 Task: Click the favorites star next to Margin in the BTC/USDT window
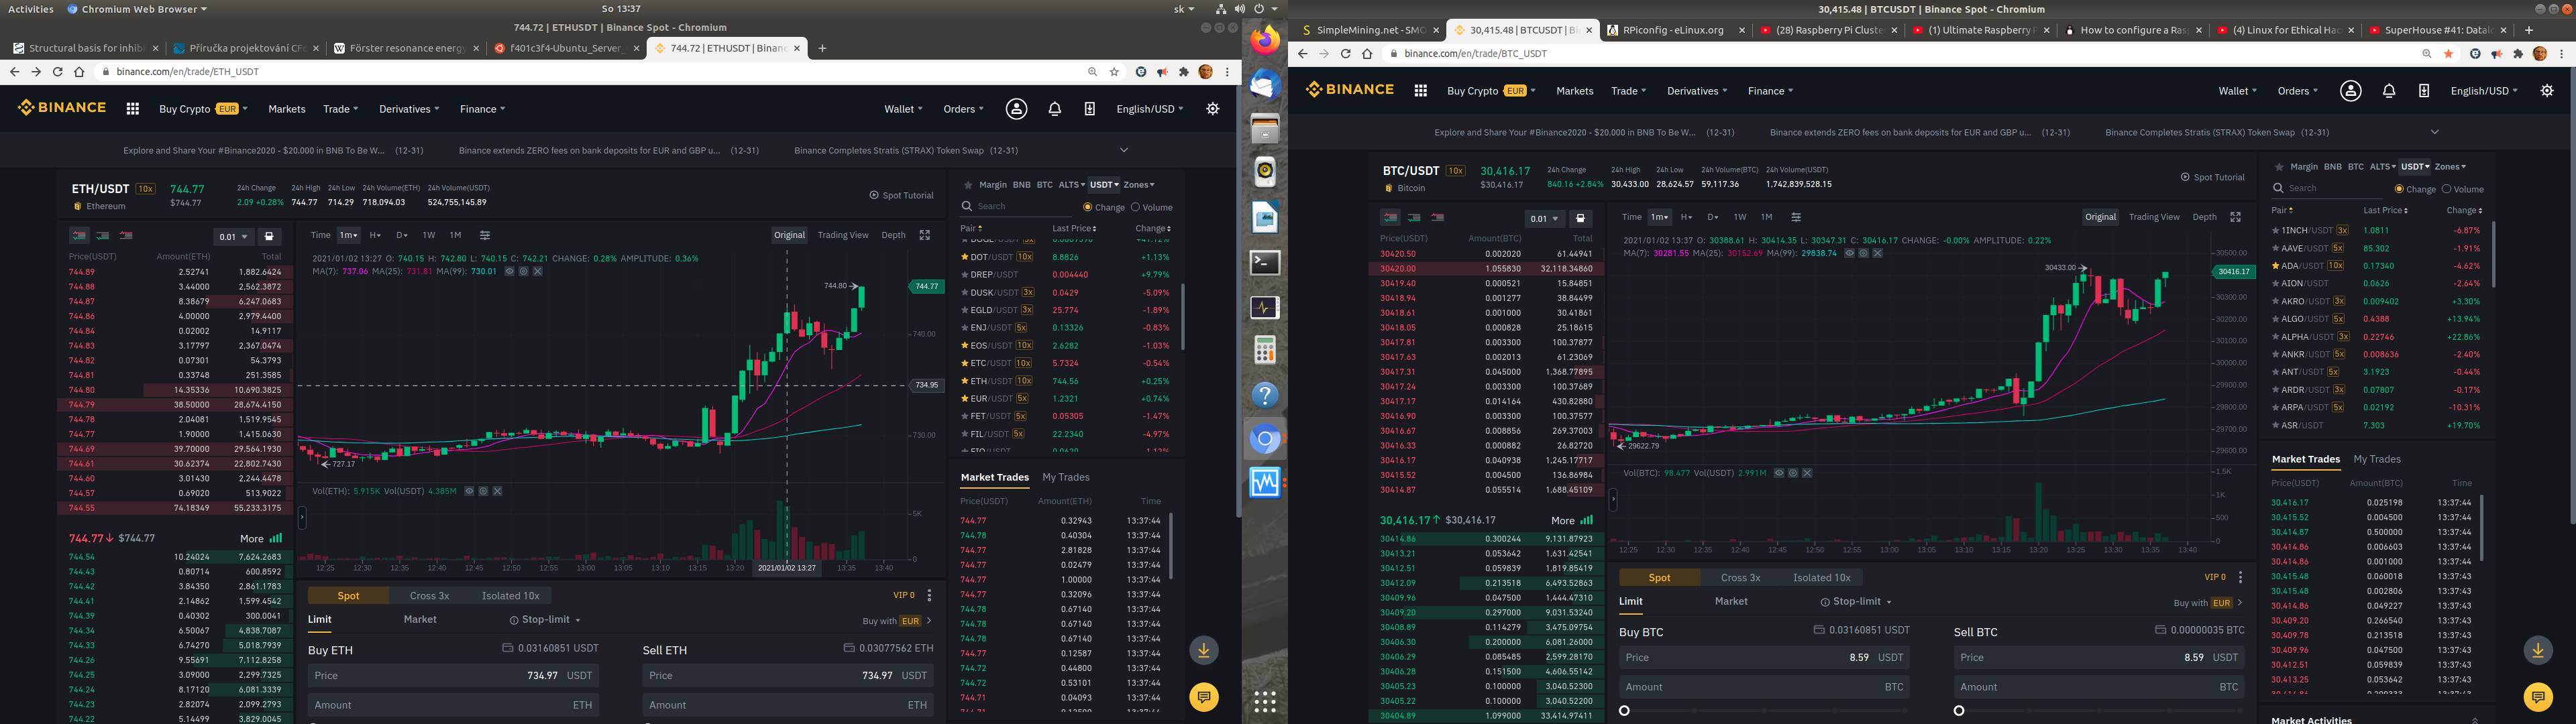pos(2279,167)
